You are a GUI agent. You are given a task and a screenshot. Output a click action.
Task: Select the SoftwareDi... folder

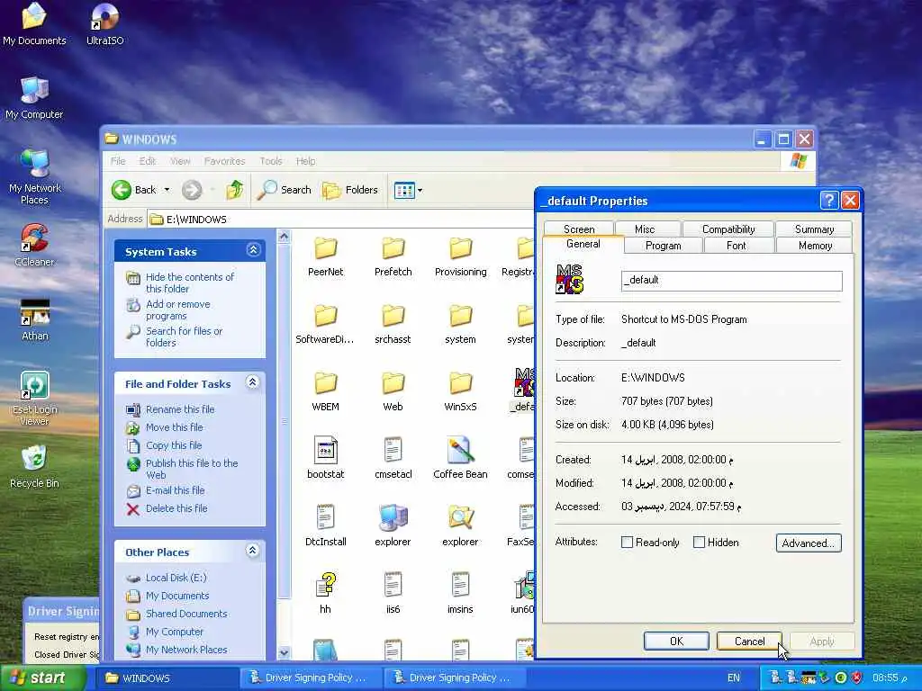pyautogui.click(x=325, y=324)
